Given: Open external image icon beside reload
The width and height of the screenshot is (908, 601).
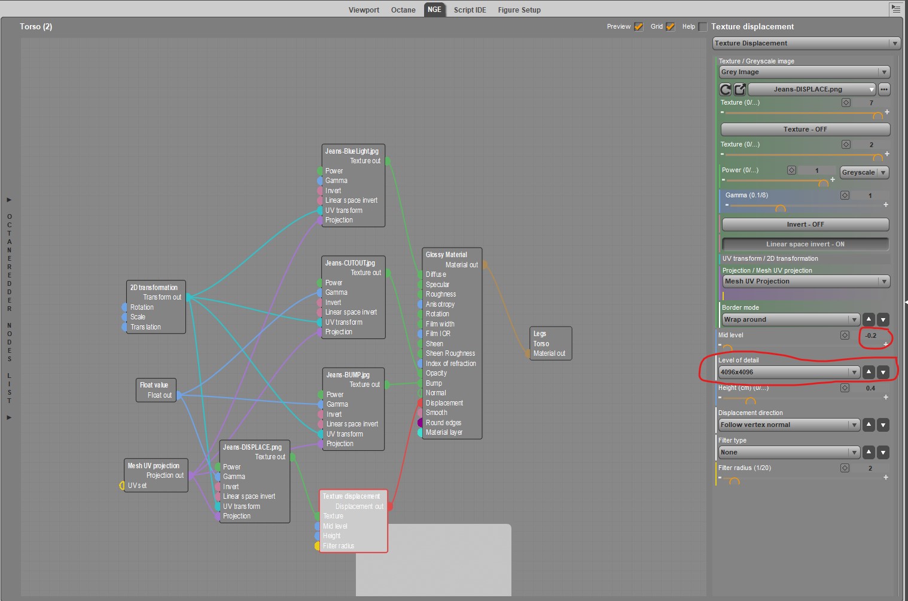Looking at the screenshot, I should [740, 89].
